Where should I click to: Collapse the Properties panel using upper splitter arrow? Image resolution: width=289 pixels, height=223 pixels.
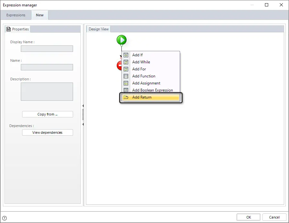83,106
